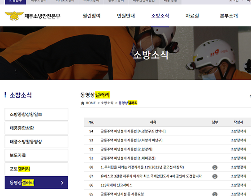Viewport: 251px width, 196px height.
Task: Click the attachment badge on row 88
Action: pyautogui.click(x=215, y=167)
